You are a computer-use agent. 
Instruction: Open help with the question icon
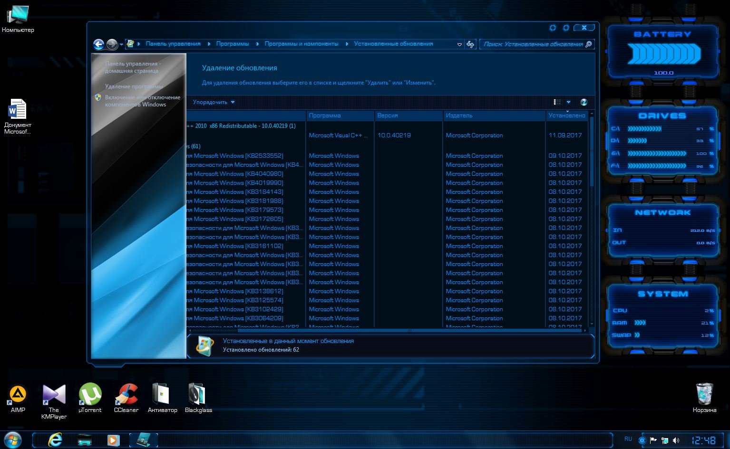coord(584,102)
